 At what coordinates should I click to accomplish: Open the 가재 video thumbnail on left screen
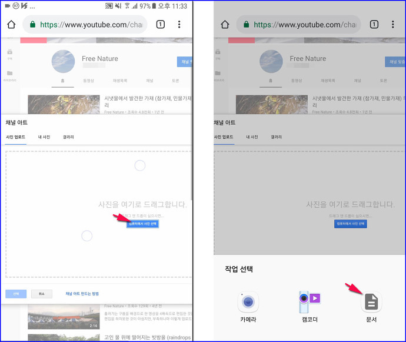click(64, 104)
